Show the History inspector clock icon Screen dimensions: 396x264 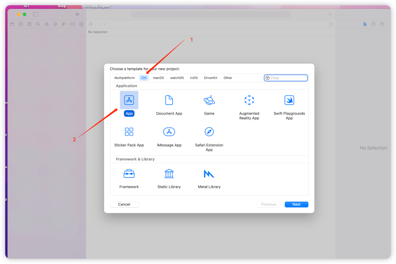coord(374,24)
